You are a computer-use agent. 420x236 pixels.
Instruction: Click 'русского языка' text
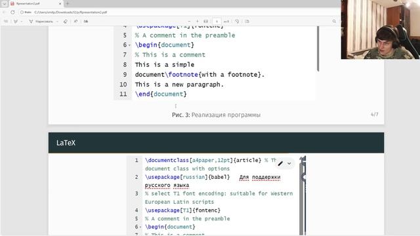pyautogui.click(x=167, y=185)
